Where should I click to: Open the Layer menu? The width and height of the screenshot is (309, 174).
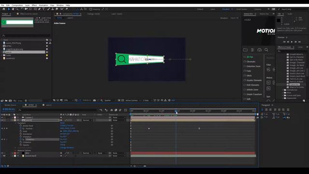click(x=28, y=5)
